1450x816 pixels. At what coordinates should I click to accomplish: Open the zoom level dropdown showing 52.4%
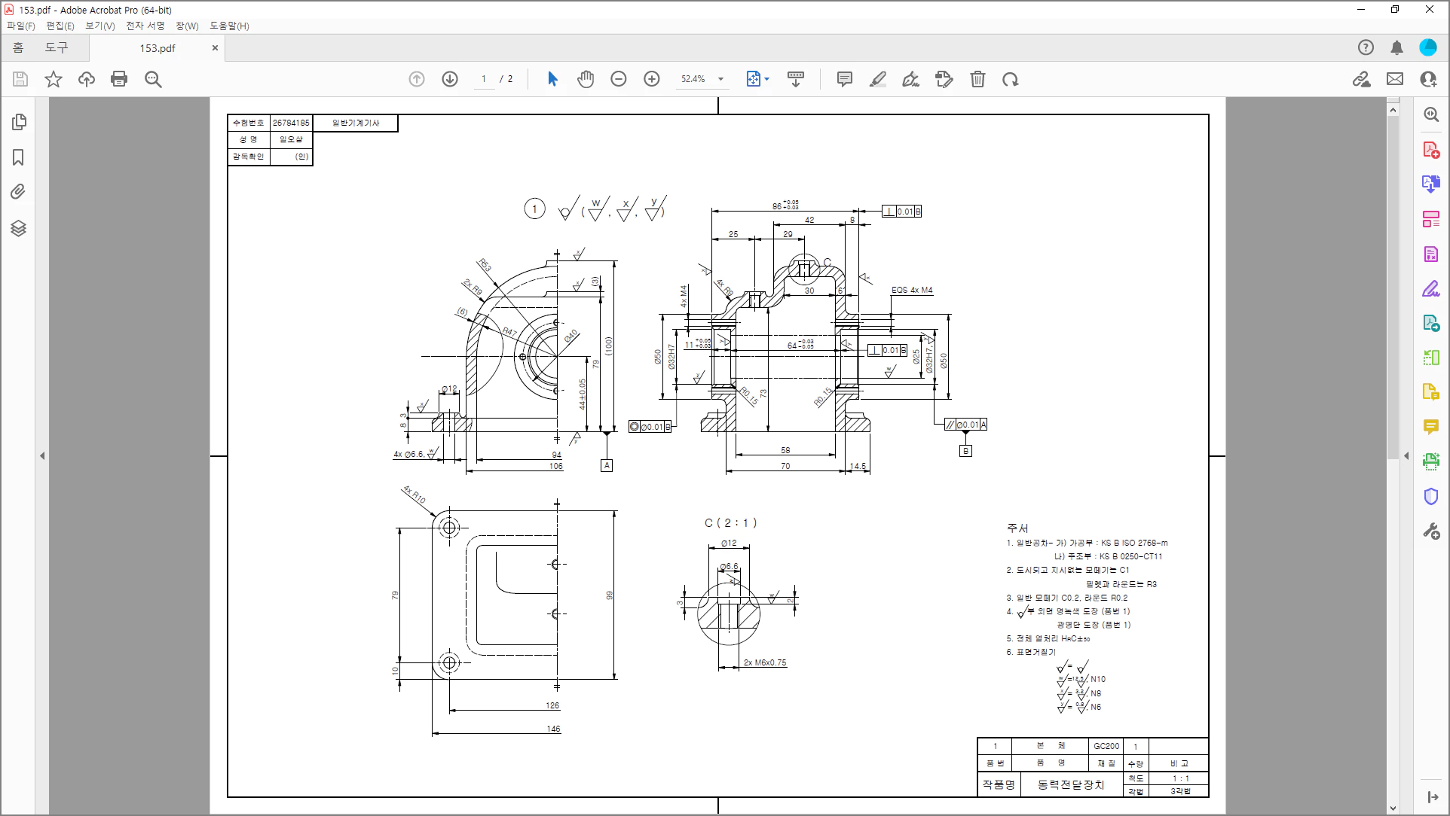720,78
